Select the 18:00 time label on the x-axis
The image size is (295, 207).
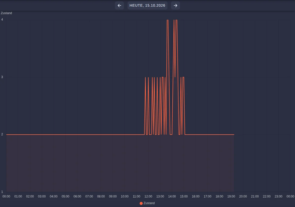[x=219, y=196]
